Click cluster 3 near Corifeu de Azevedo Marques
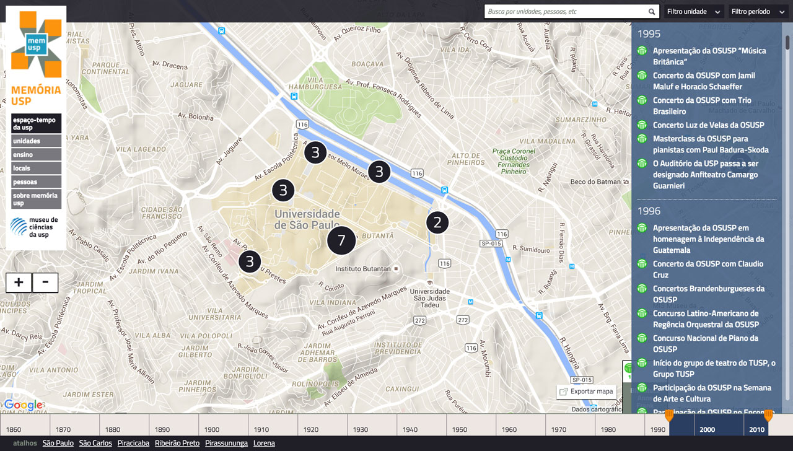 (250, 261)
